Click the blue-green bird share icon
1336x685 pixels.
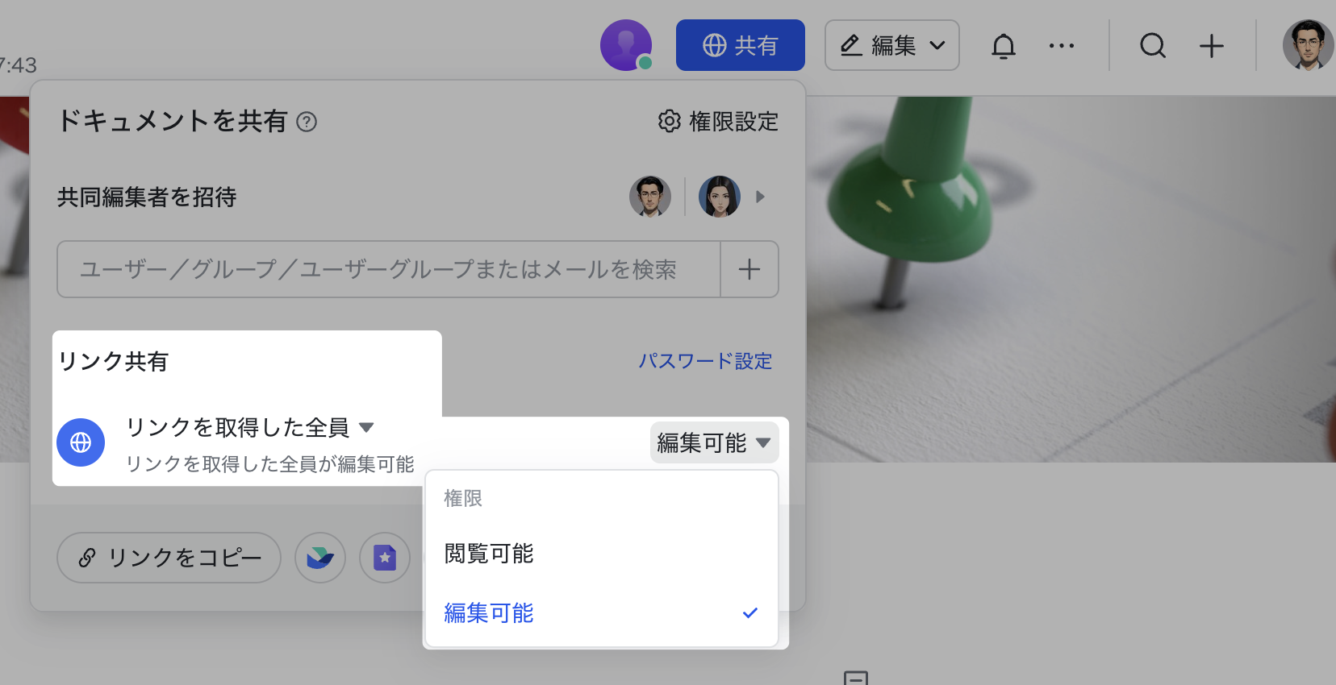click(320, 558)
